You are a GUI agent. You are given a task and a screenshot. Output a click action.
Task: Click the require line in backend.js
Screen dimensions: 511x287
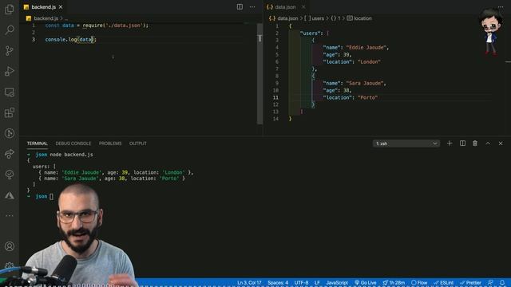97,26
